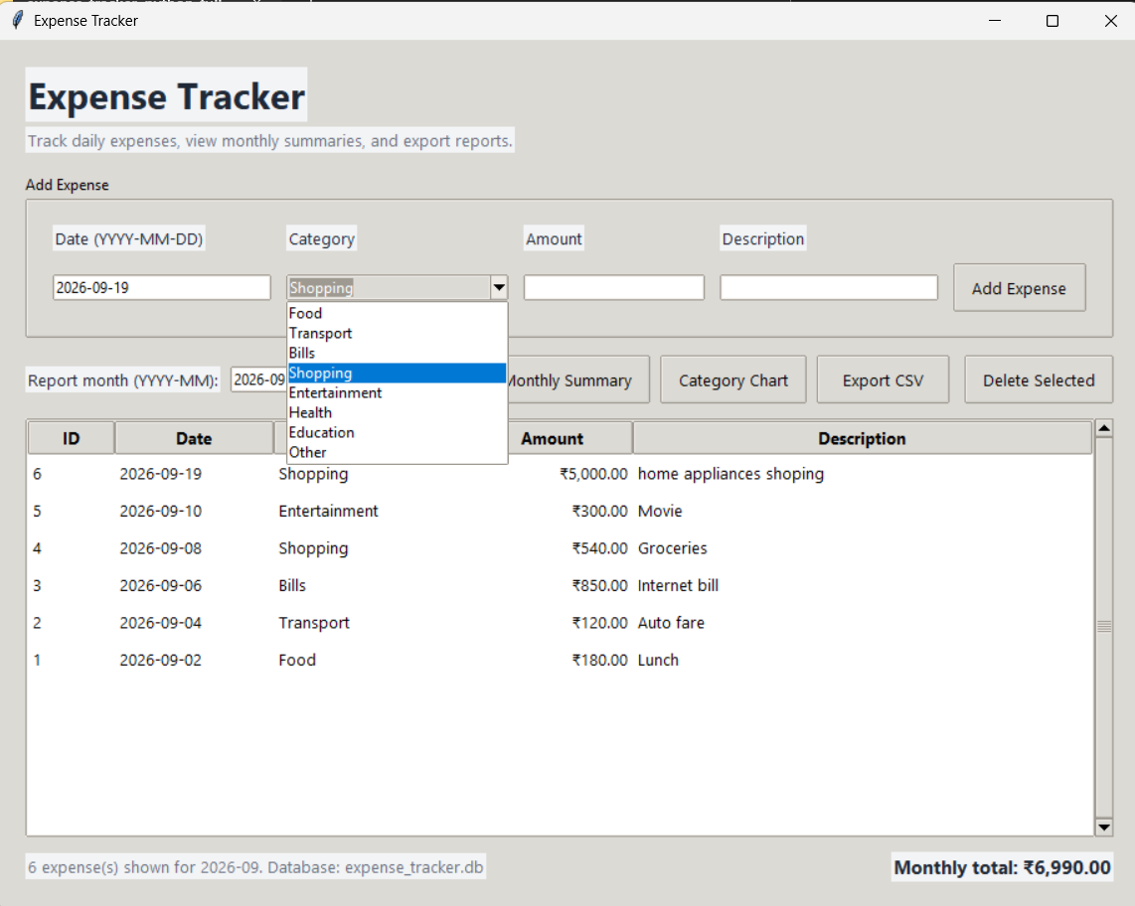Click the 'Food' category cell in table
This screenshot has height=906, width=1135.
click(x=297, y=660)
